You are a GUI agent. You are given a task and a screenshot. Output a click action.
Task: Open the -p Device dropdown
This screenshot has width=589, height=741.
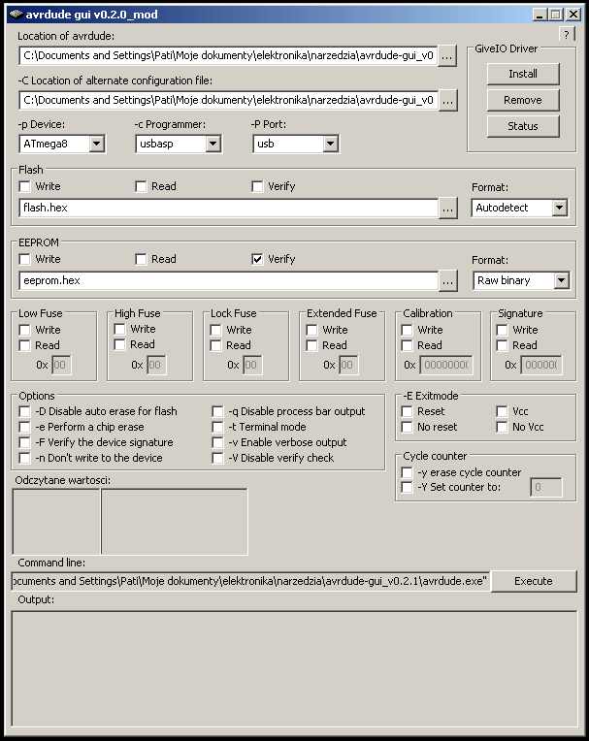pyautogui.click(x=96, y=144)
